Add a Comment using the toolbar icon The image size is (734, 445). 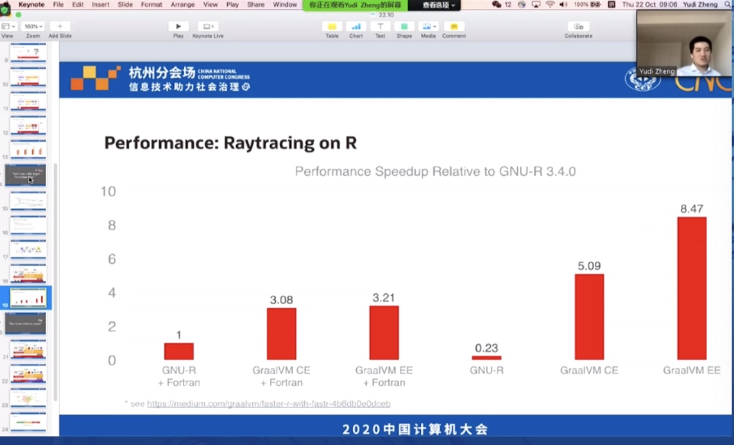454,27
